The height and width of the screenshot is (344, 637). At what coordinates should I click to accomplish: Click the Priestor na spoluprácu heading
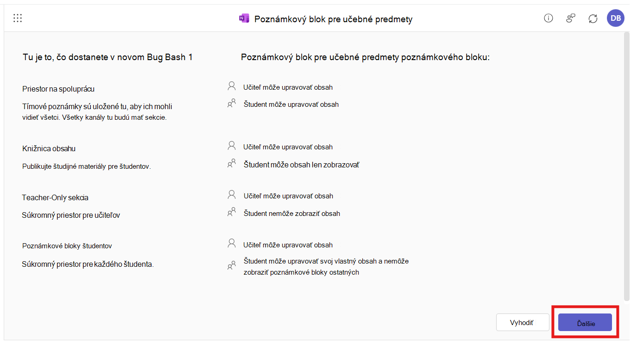(x=62, y=89)
